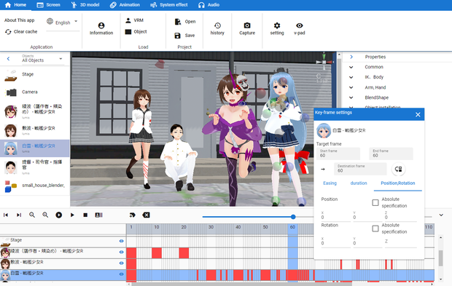
Task: Click the Start frame input field
Action: tap(338, 154)
